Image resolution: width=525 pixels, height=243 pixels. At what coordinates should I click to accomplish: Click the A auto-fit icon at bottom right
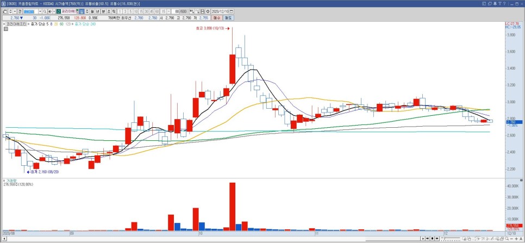521,238
